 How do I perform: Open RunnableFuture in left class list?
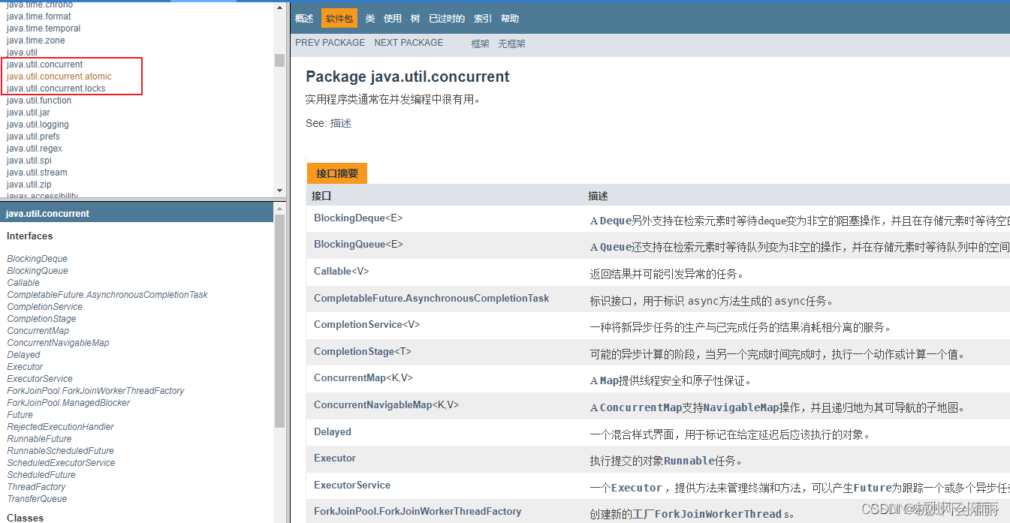39,439
